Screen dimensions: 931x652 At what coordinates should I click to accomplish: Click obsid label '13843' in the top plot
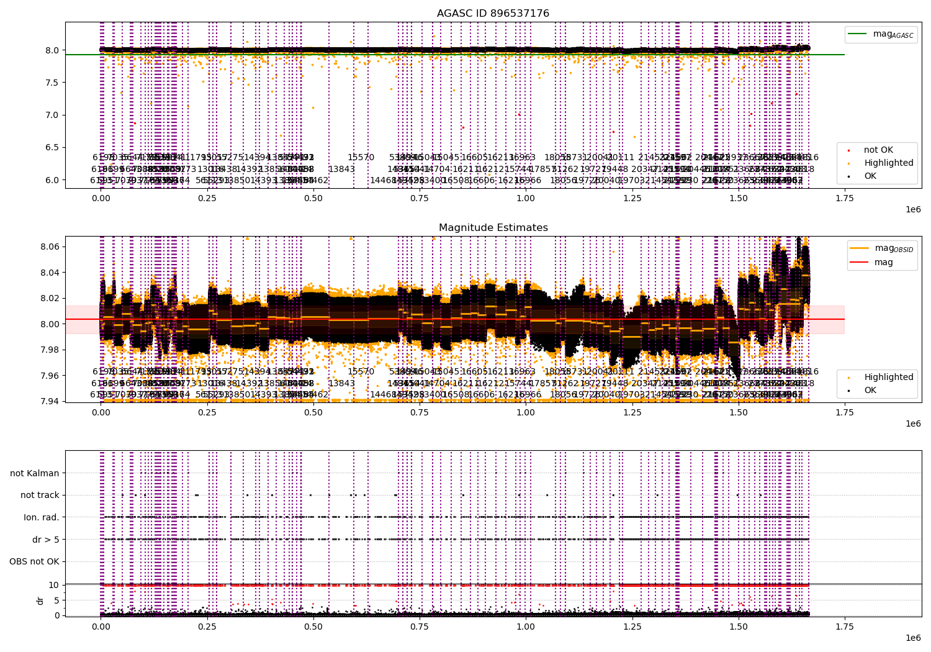341,169
